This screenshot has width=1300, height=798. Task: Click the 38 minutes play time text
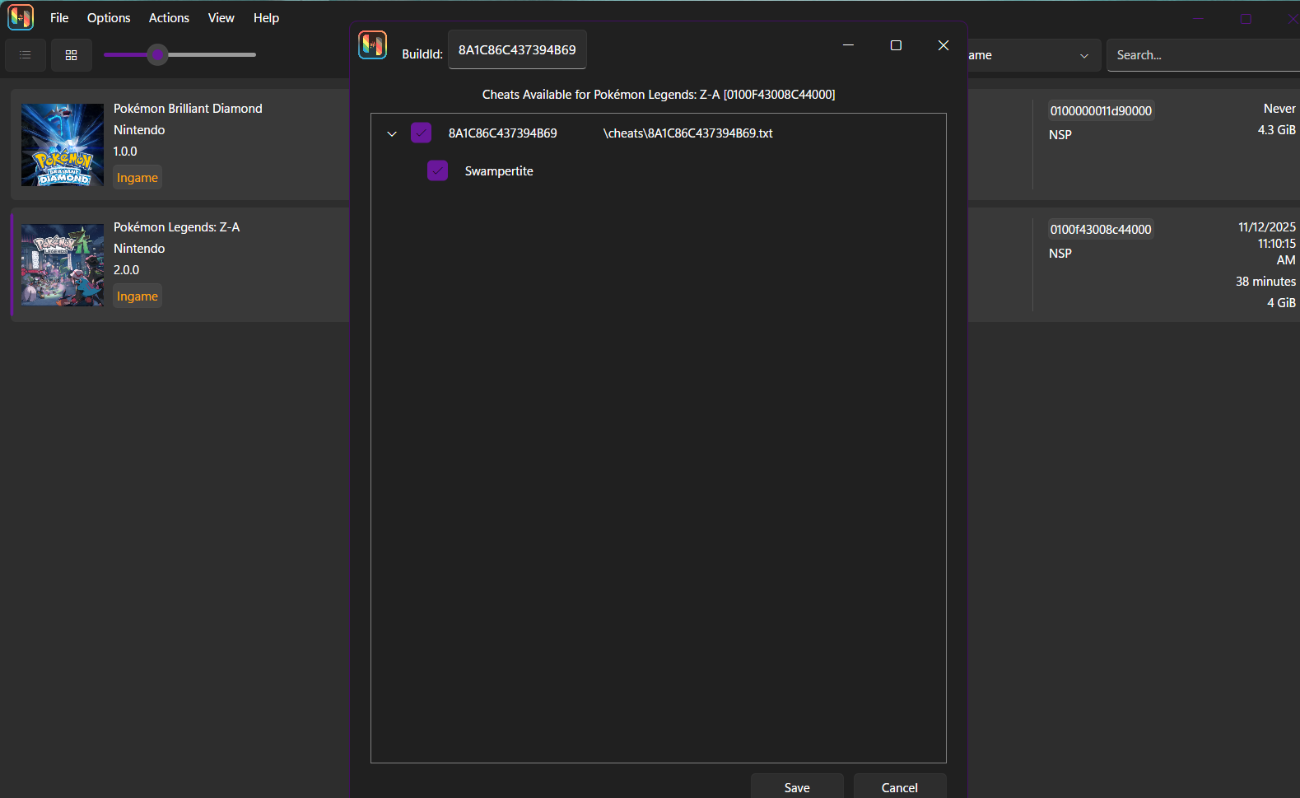[x=1265, y=282]
